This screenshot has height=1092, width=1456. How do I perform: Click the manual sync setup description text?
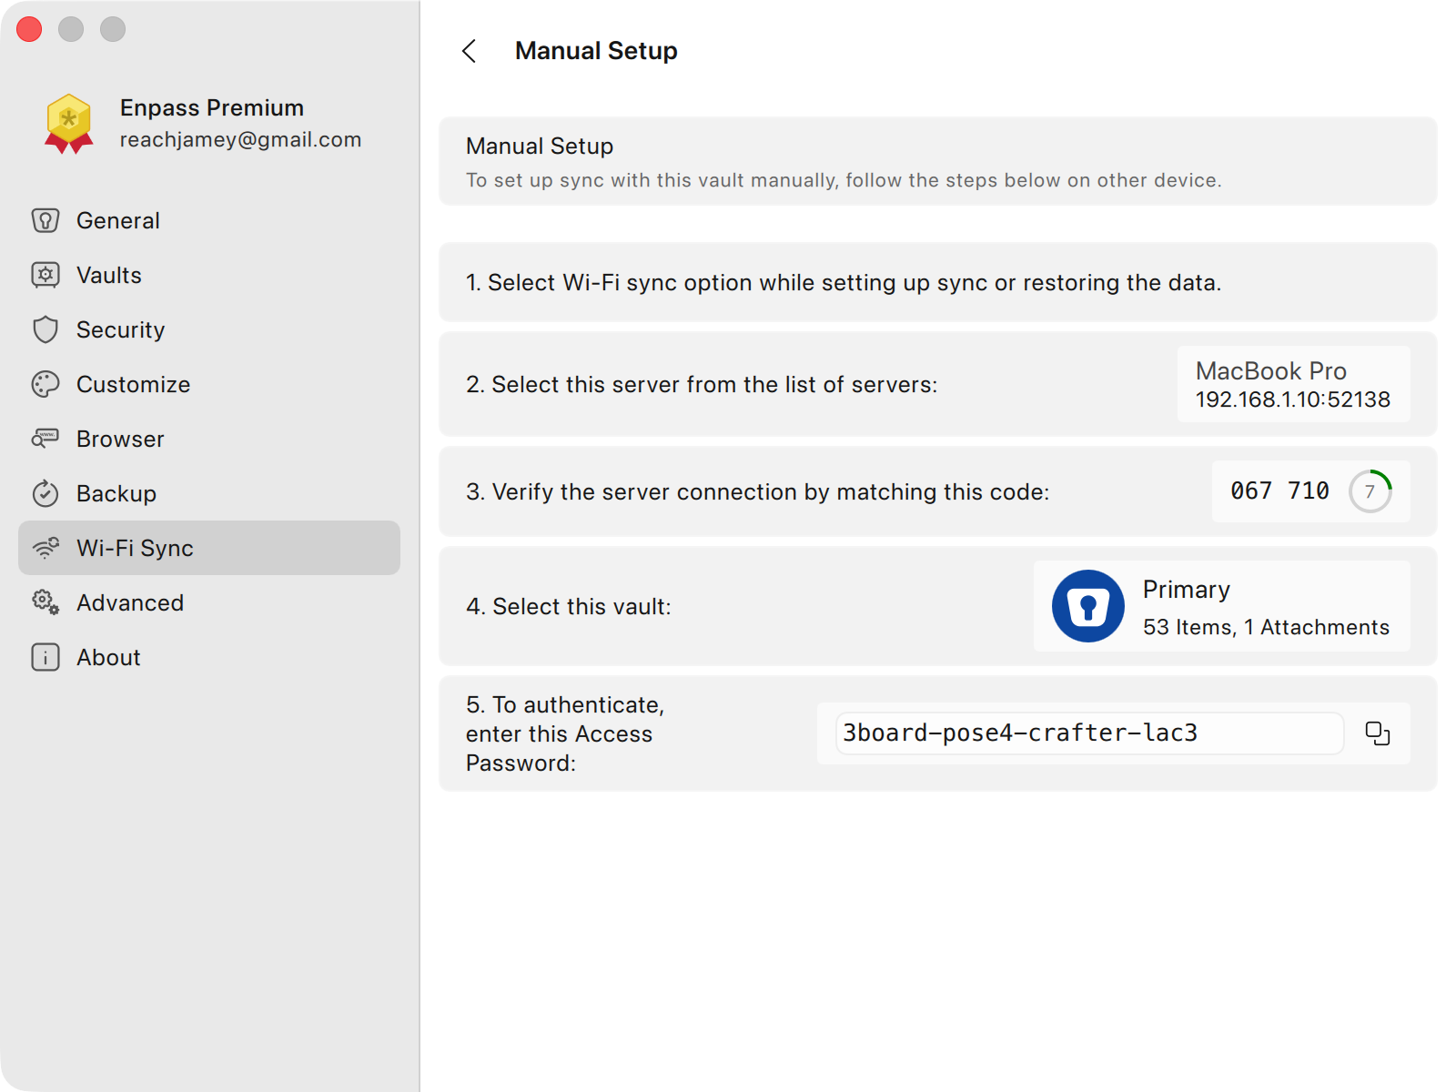[844, 180]
